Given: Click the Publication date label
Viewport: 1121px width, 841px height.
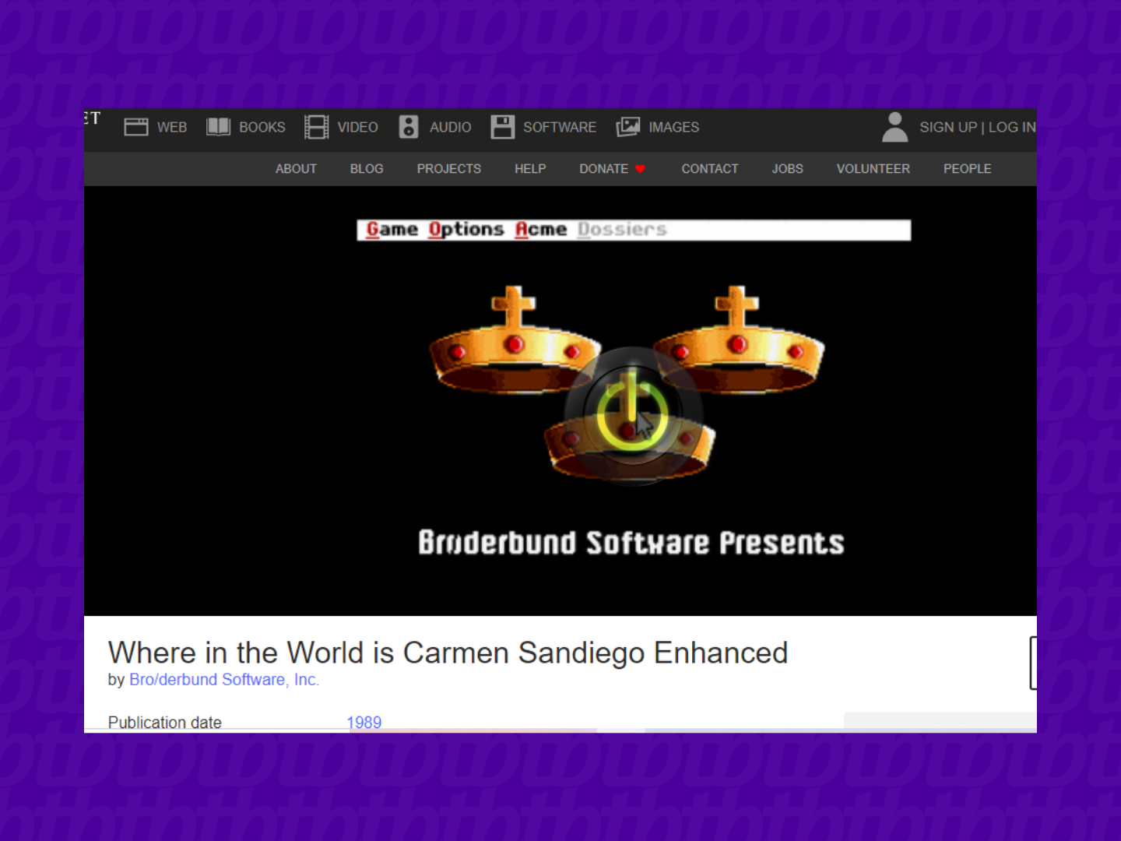Looking at the screenshot, I should pos(165,723).
